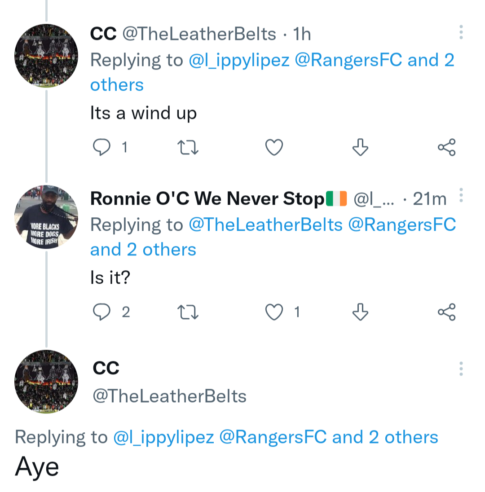Open @TheLeatherBelts mention in Ronnie's reply
Screen dimensions: 485x492
(266, 224)
